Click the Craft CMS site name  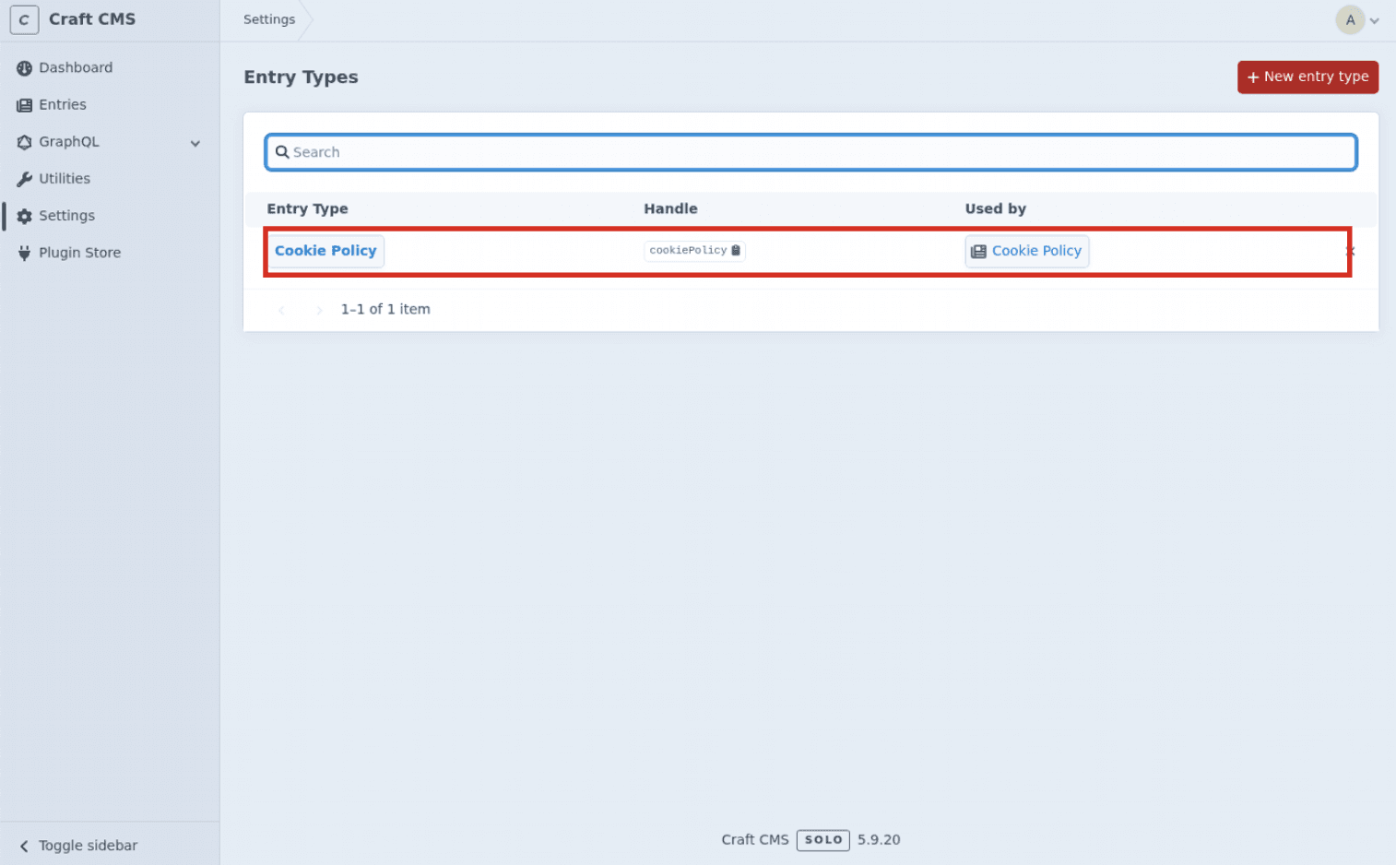(x=92, y=19)
